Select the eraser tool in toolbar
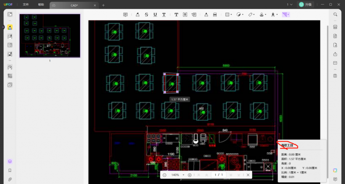Screen dimensions: 345x184 tap(215, 15)
